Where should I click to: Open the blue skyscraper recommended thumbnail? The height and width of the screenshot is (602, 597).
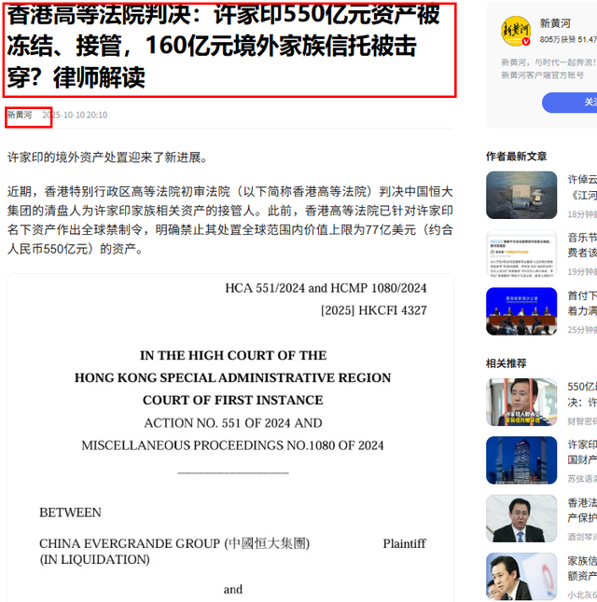click(x=521, y=460)
